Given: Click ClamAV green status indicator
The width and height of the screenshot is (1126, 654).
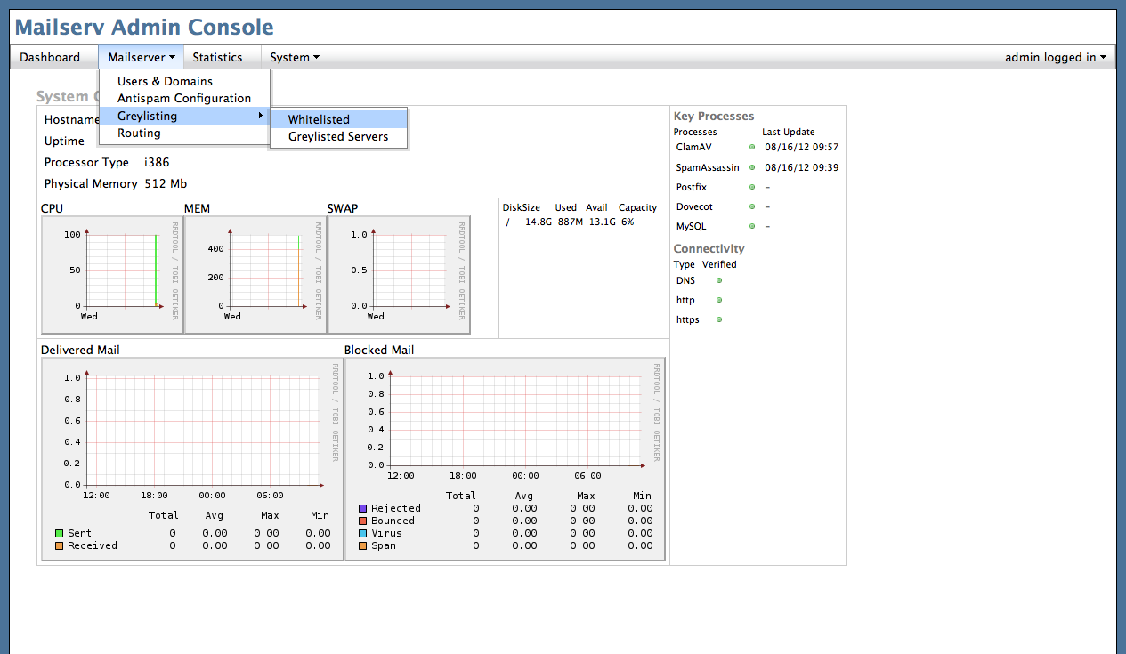Looking at the screenshot, I should 752,147.
